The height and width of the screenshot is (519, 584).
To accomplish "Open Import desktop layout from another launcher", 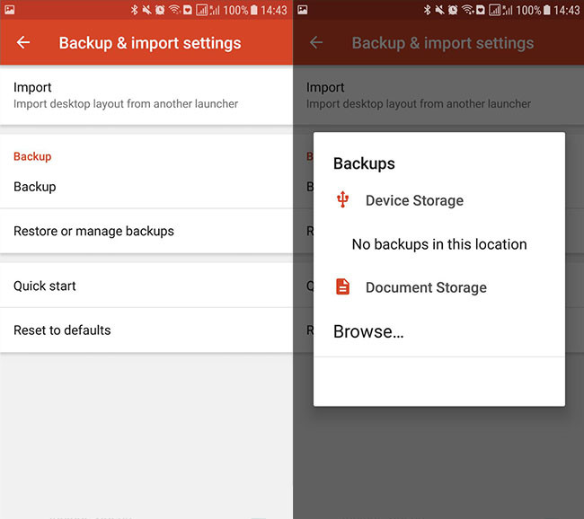I will tap(146, 95).
